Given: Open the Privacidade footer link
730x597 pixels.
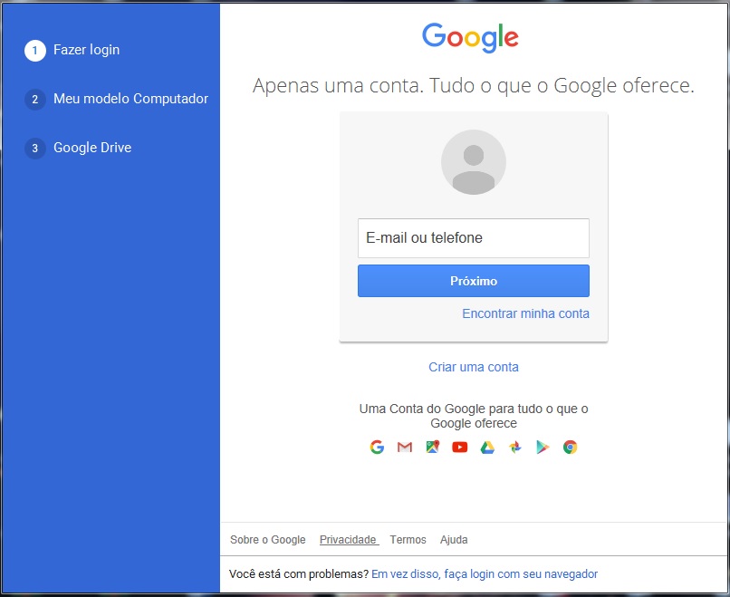Looking at the screenshot, I should pos(350,540).
